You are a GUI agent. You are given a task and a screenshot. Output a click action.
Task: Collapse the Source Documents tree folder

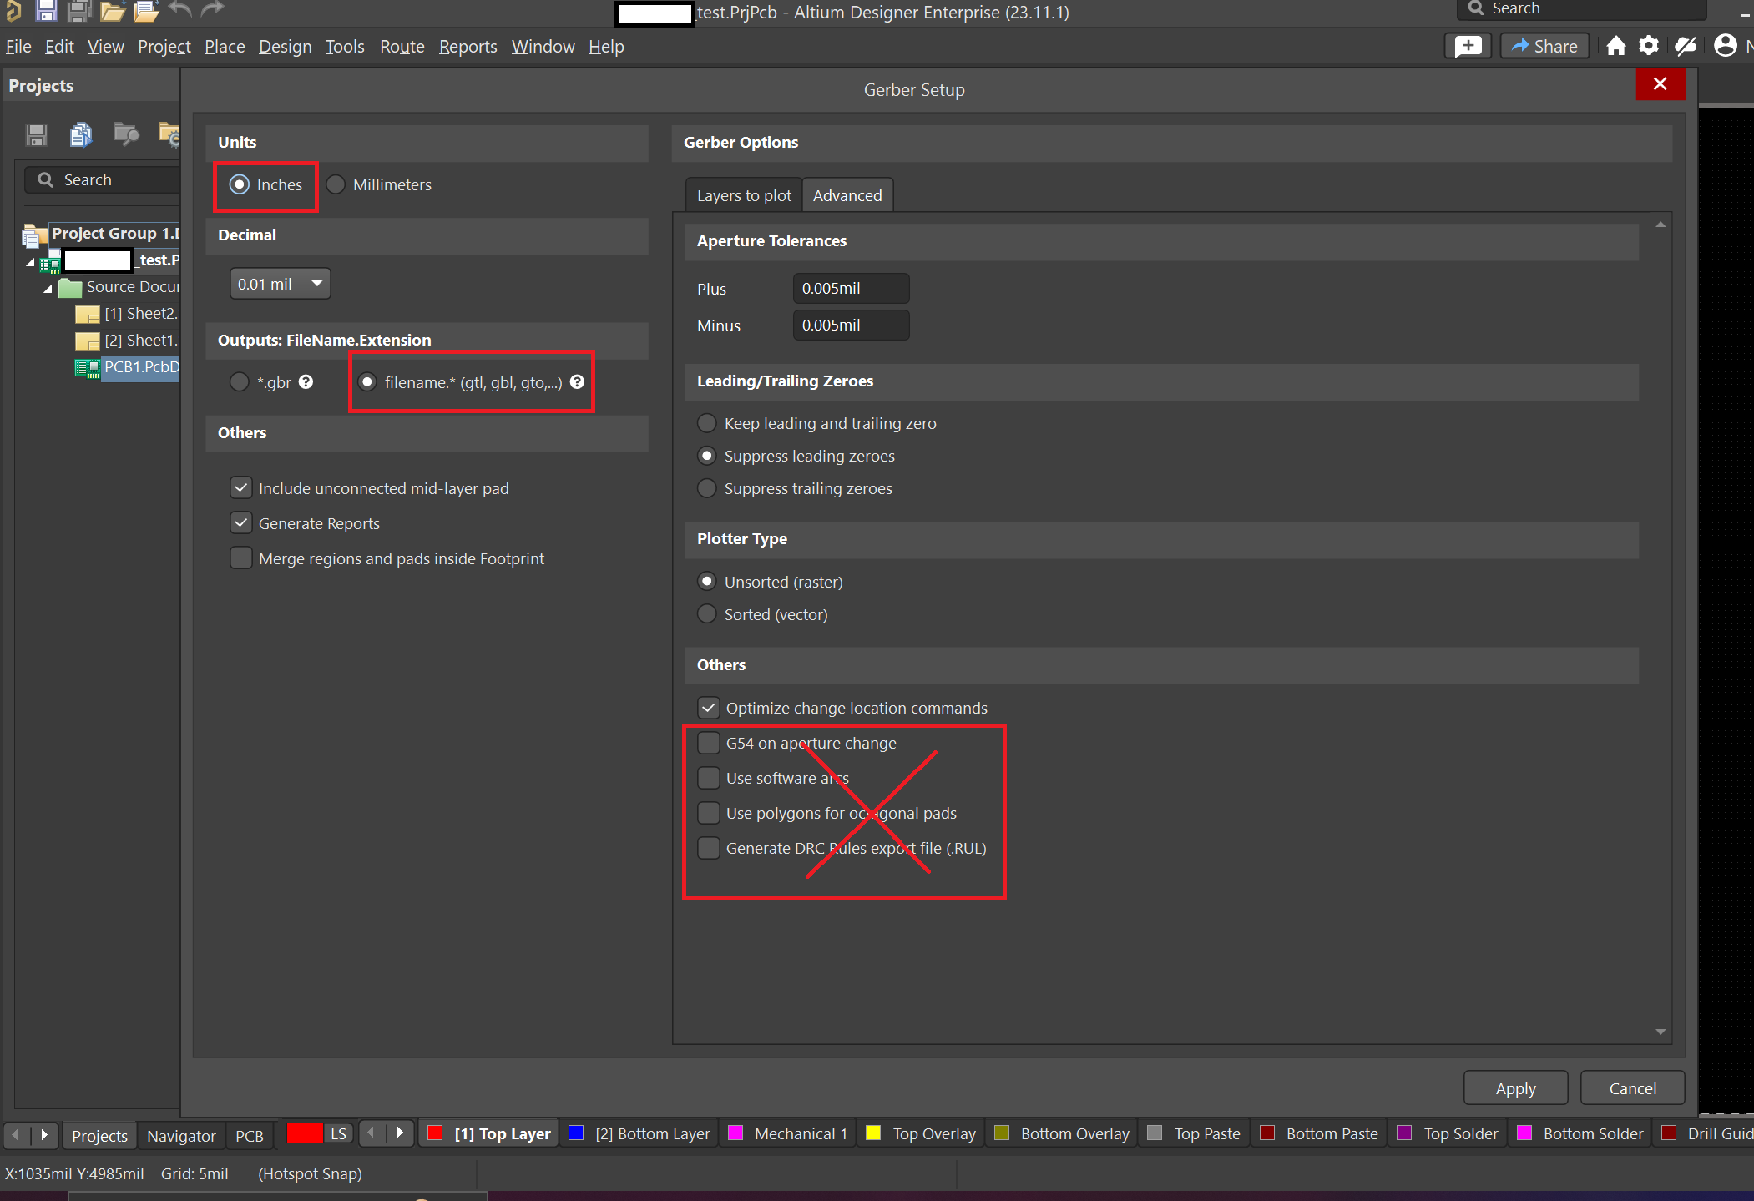(48, 288)
